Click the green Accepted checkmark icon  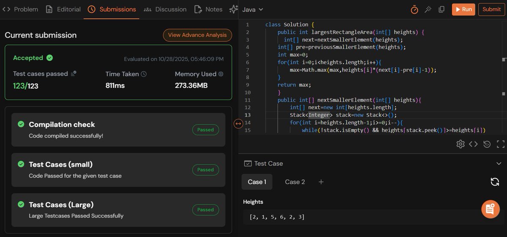[x=49, y=58]
